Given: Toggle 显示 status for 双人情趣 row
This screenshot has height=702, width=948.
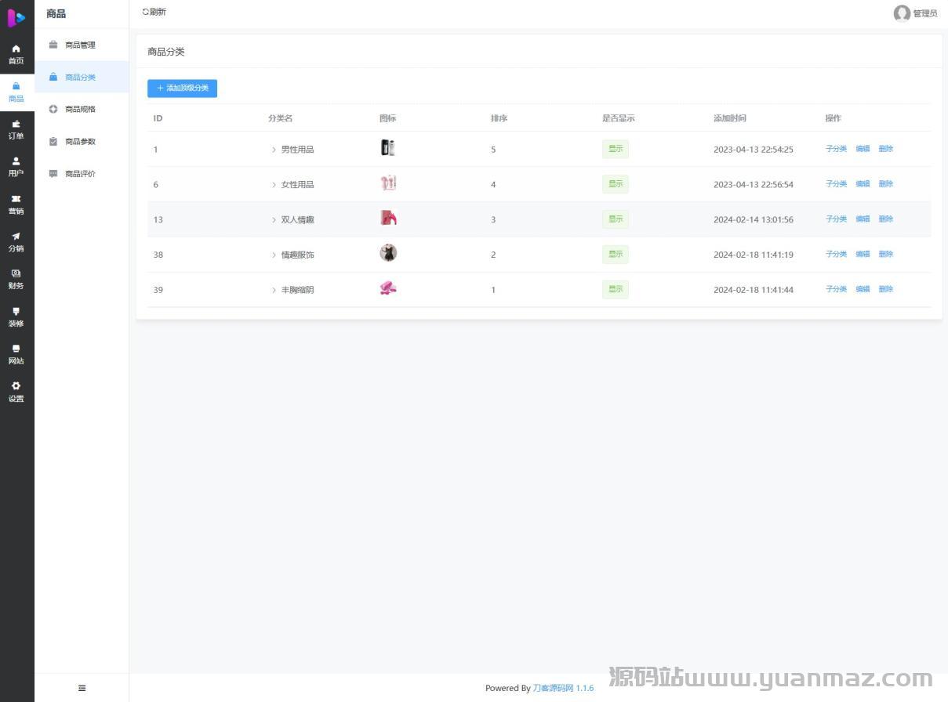Looking at the screenshot, I should (x=615, y=219).
